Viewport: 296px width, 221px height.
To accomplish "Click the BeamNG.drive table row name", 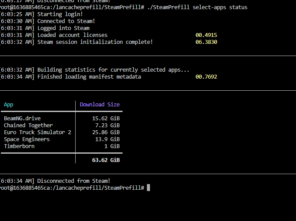I will click(x=22, y=119).
